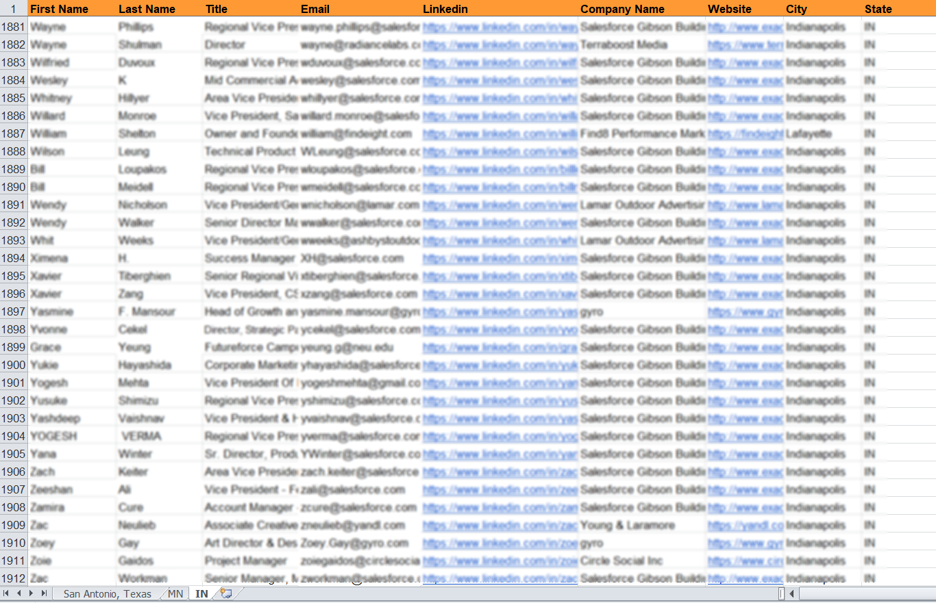Select the last name "Vaishnav"
This screenshot has width=936, height=603.
(141, 418)
